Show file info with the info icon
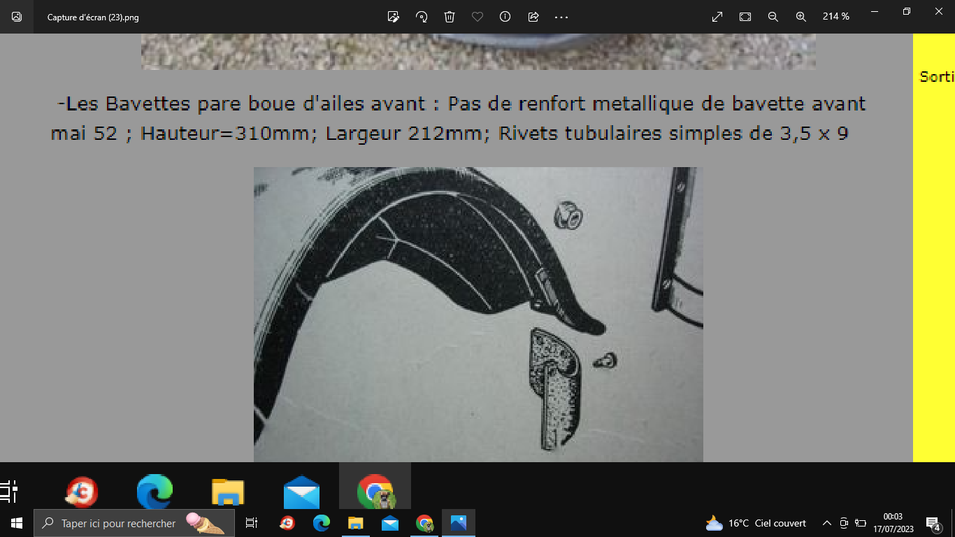This screenshot has height=537, width=955. pyautogui.click(x=505, y=17)
